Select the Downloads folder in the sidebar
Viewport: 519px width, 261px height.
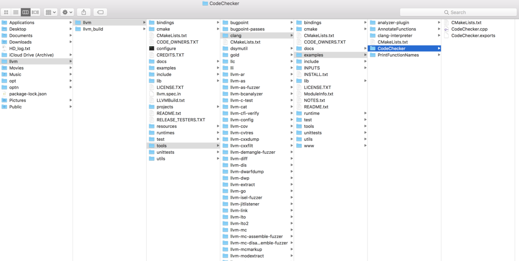20,42
